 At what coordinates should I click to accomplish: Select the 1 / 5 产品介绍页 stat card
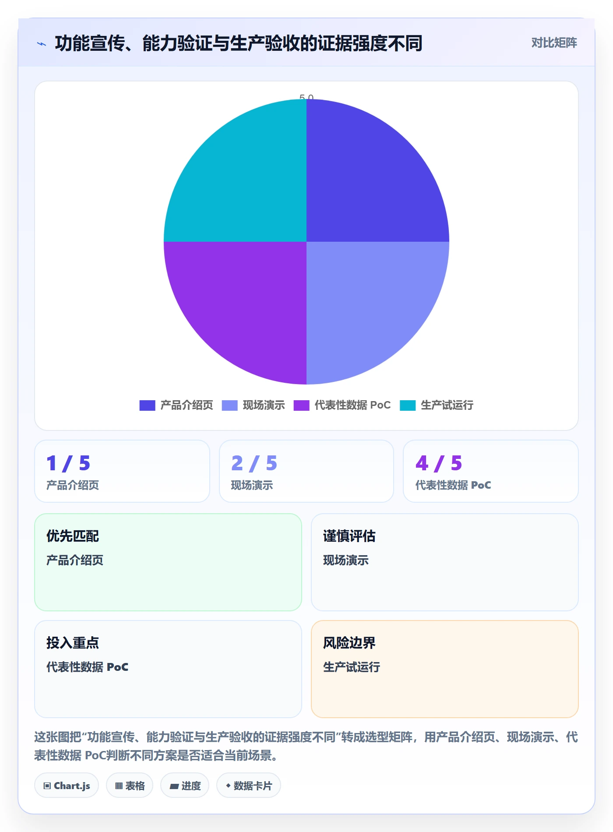(122, 471)
